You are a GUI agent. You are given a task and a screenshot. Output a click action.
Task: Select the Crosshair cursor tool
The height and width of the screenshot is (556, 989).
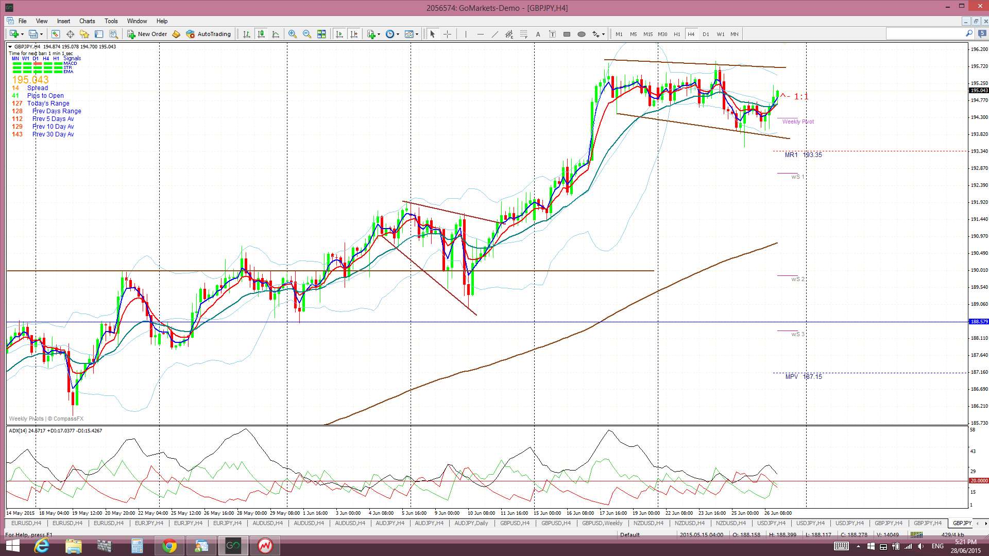click(x=447, y=34)
